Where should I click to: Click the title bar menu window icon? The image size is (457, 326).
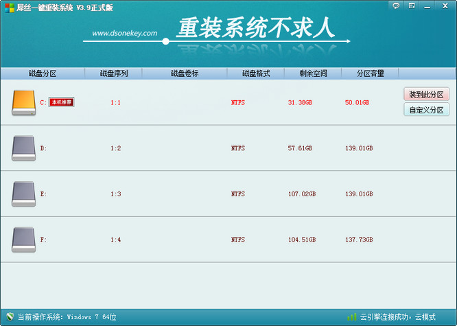tap(412, 5)
